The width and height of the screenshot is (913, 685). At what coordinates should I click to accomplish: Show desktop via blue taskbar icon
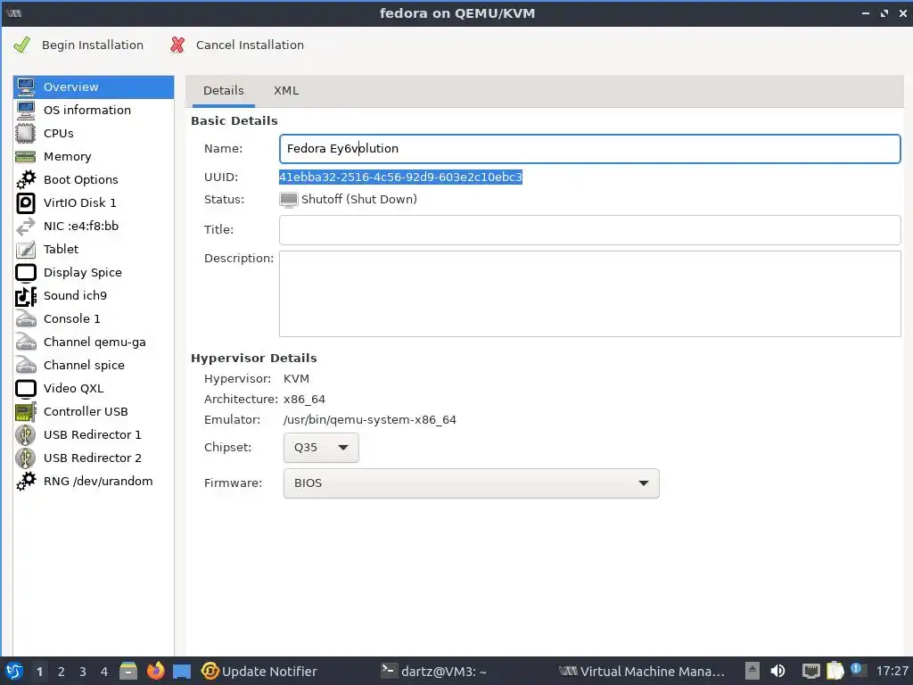(x=182, y=671)
